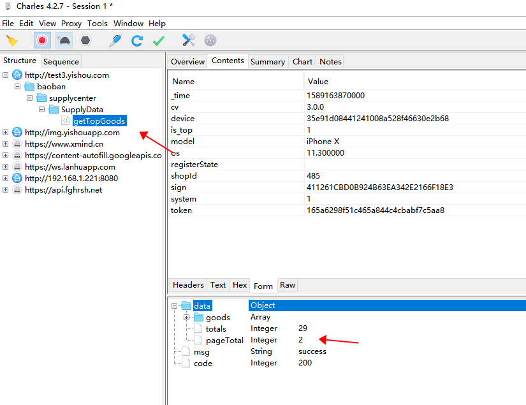Click lock icon of www.xmind.cn
This screenshot has height=405, width=526.
17,144
